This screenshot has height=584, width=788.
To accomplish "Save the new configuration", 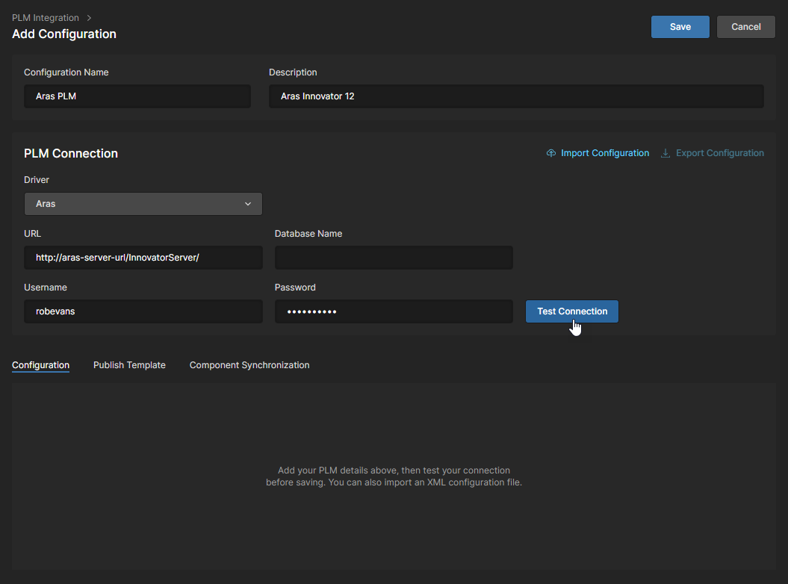I will [x=680, y=27].
